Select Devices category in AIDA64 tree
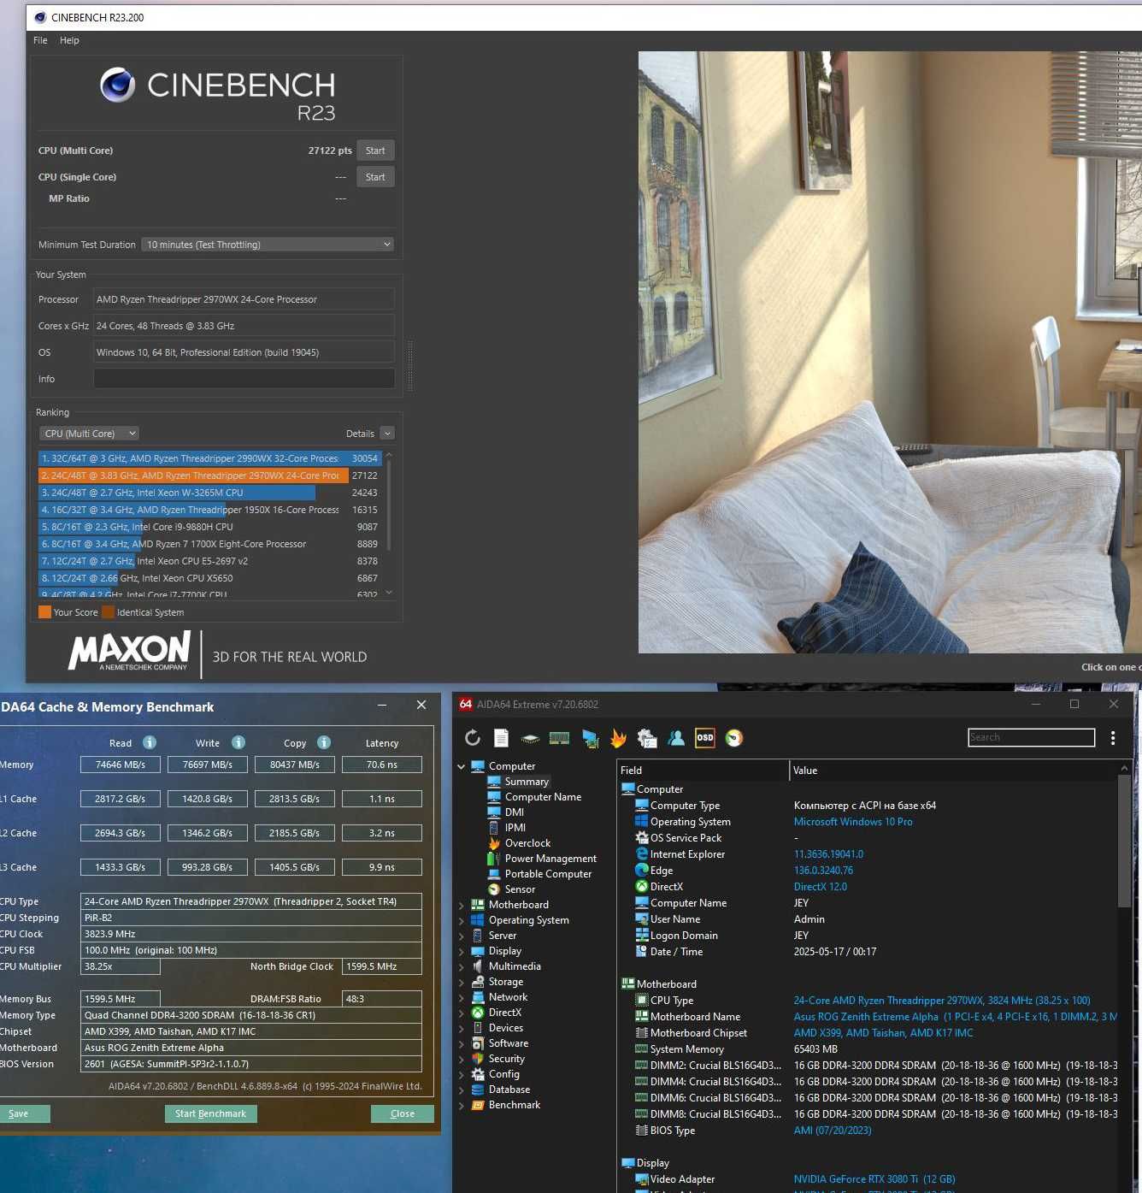Viewport: 1142px width, 1193px height. [505, 1028]
